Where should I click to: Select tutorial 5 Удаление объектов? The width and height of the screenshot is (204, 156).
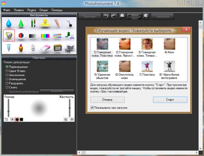(102, 70)
